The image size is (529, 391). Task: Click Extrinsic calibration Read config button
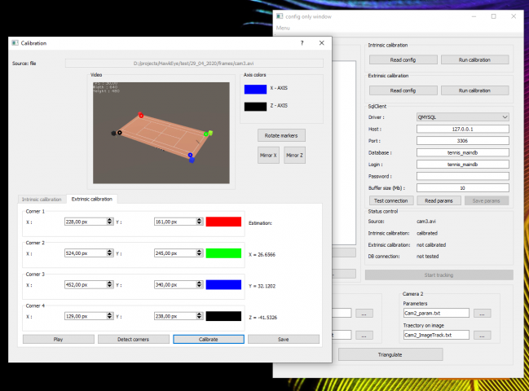tap(403, 90)
